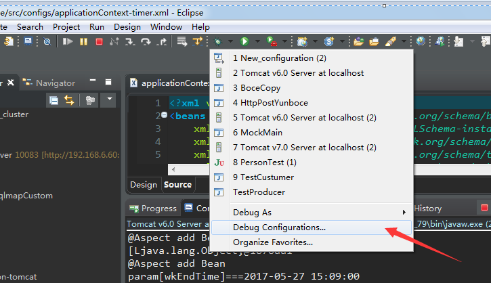Click the icon right of the globe

(440, 41)
